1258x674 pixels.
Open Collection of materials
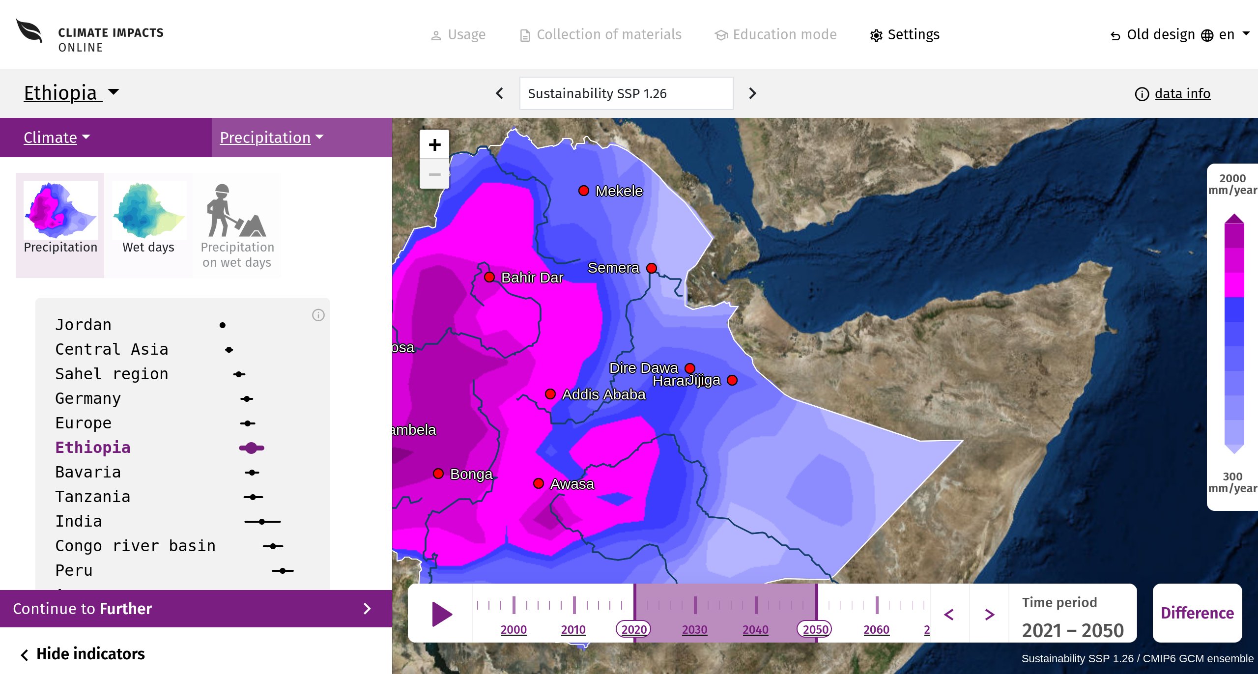(600, 35)
